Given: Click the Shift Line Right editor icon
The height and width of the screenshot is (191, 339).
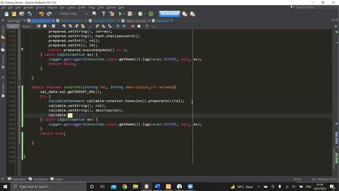Looking at the screenshot, I should coord(124,26).
